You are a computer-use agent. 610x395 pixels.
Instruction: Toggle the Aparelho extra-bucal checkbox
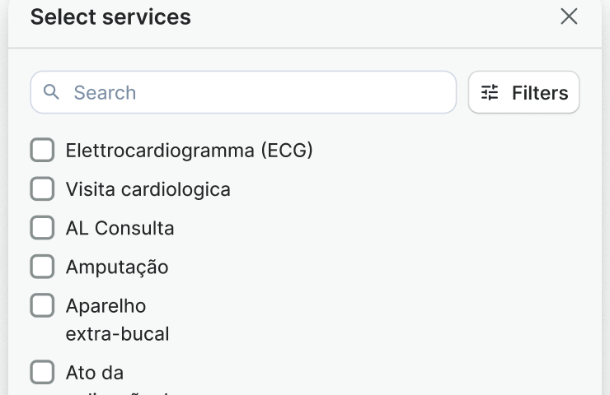click(x=42, y=305)
